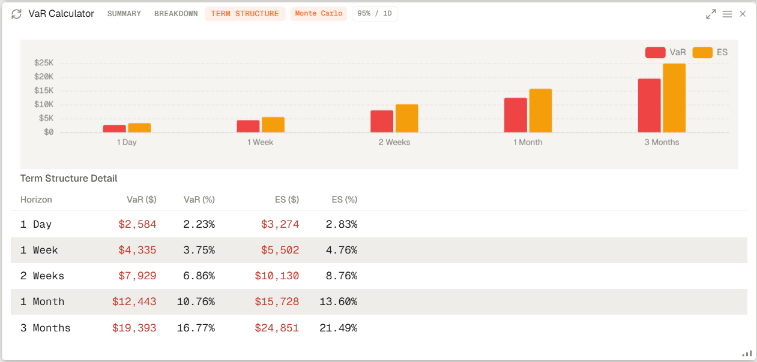Click the orange ES bar for 1 Day
This screenshot has width=757, height=362.
coord(139,128)
